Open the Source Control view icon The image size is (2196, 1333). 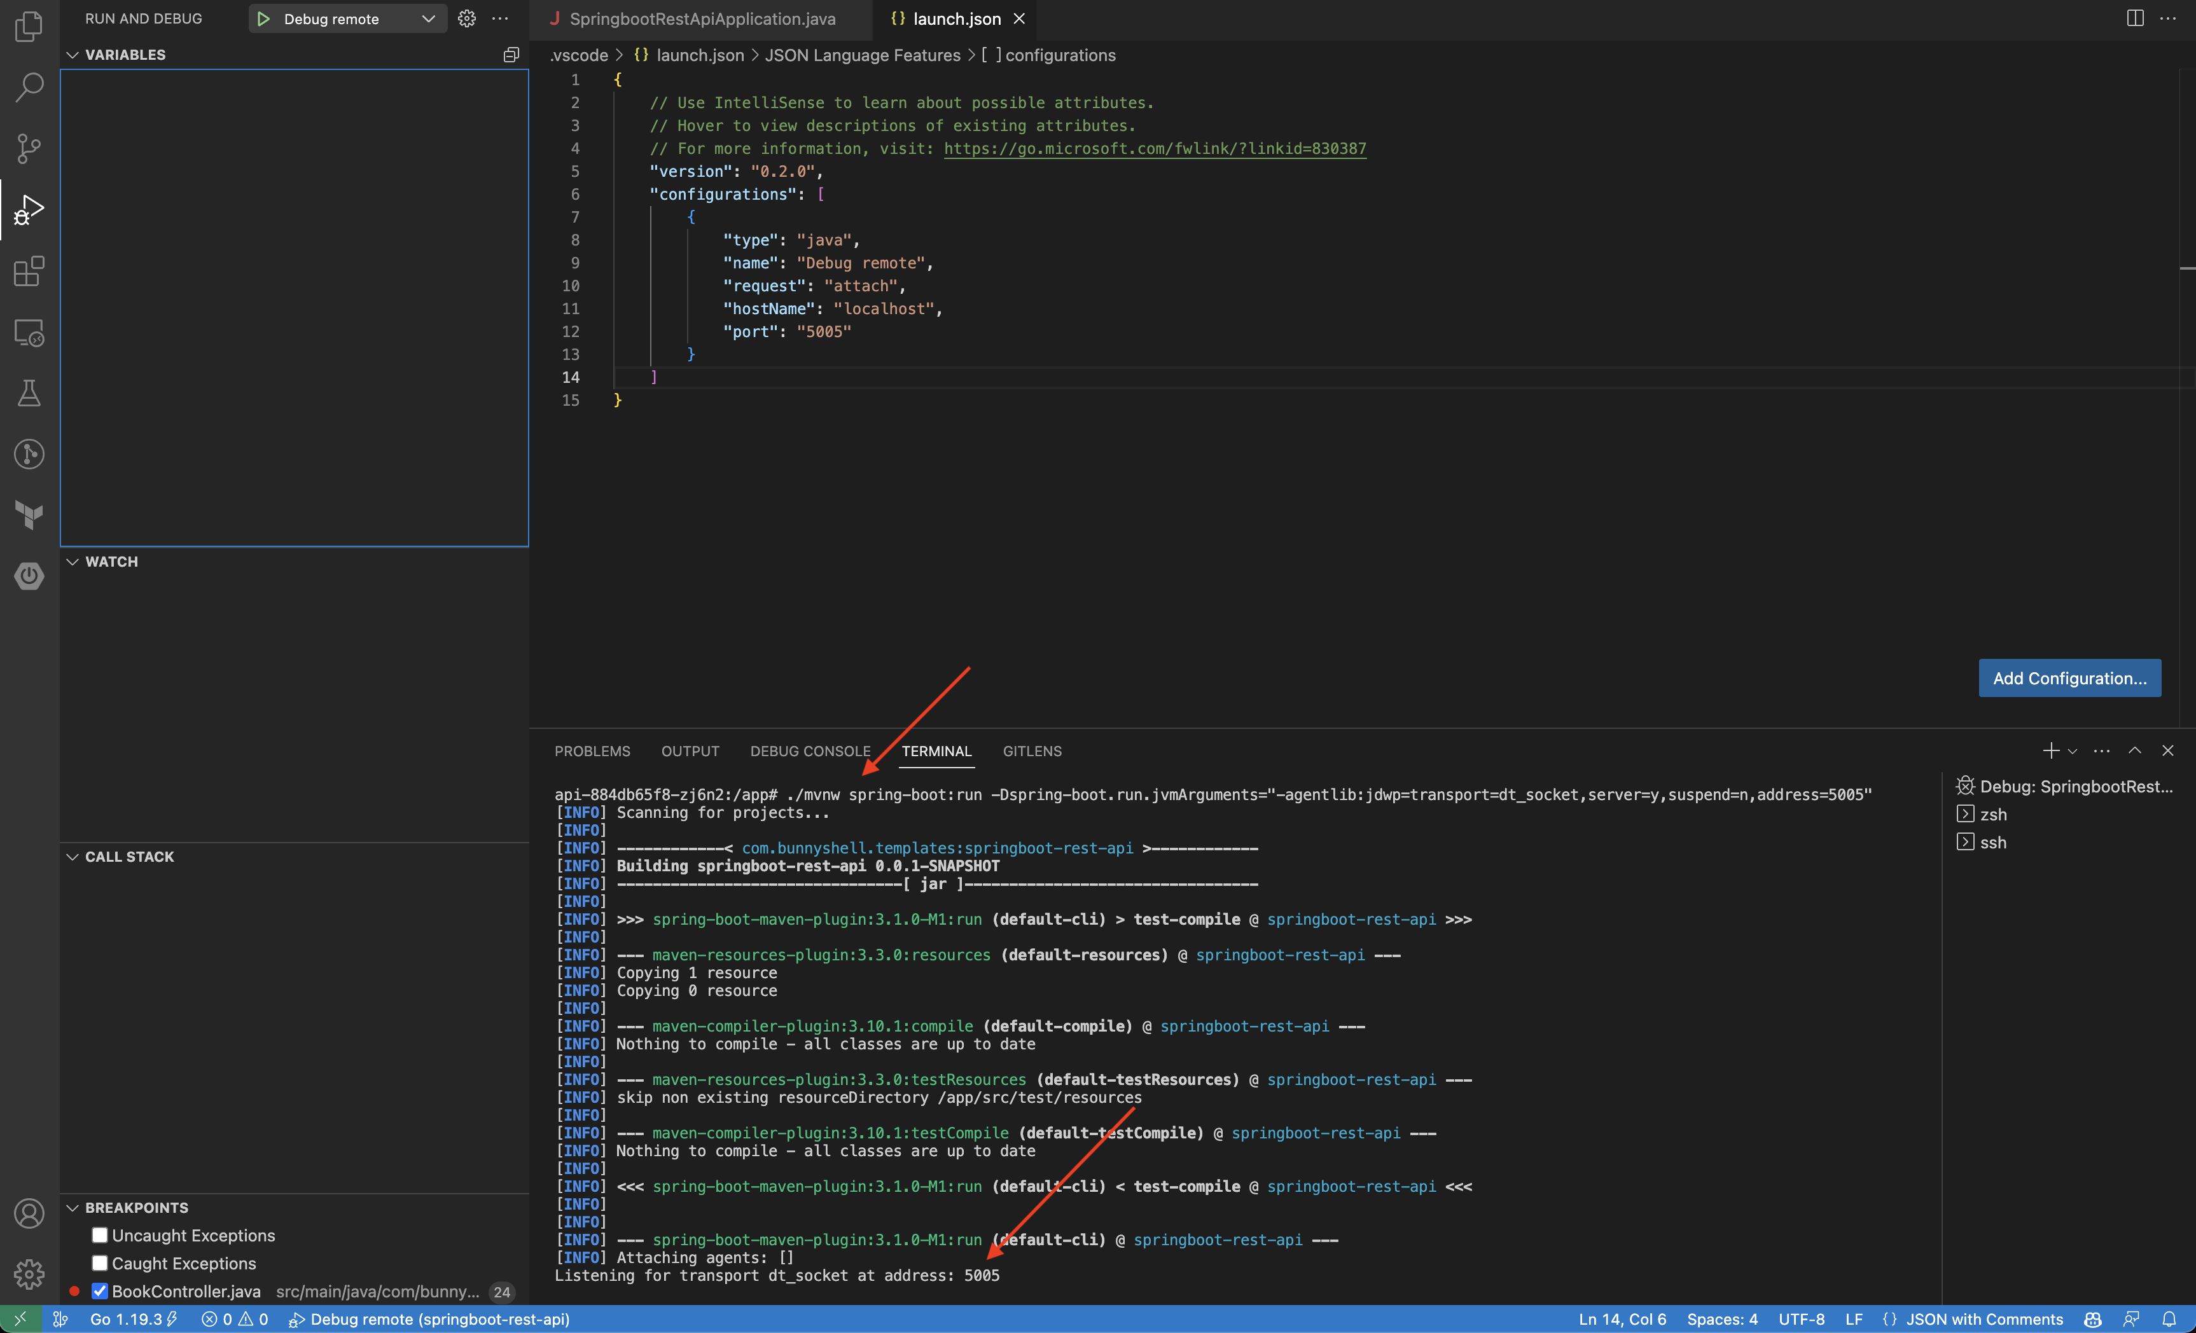tap(29, 148)
